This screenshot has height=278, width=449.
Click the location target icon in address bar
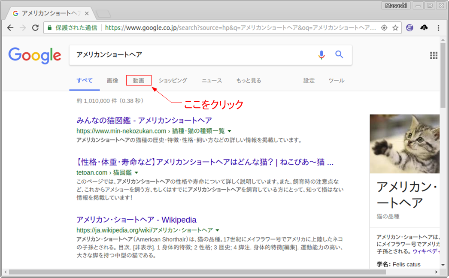384,28
